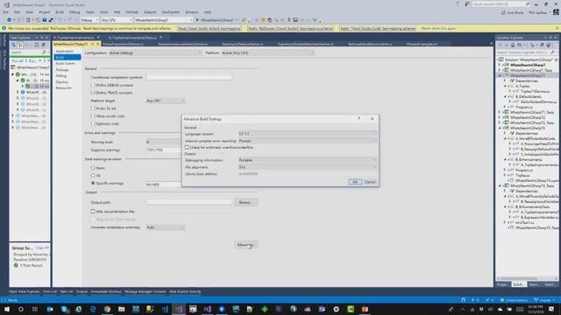
Task: Click the Save toolbar icon
Action: (45, 20)
